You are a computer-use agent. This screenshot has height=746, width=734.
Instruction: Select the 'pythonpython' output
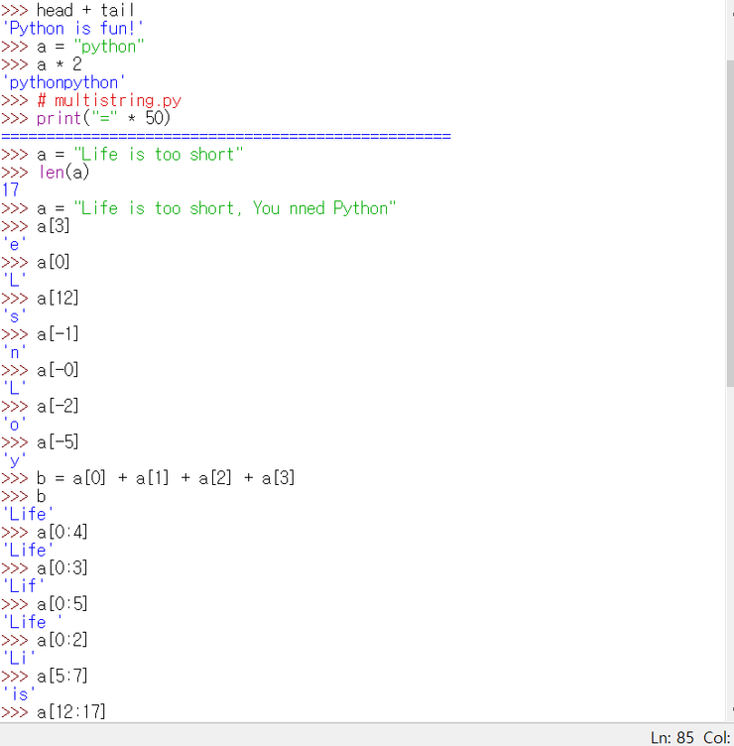[63, 82]
